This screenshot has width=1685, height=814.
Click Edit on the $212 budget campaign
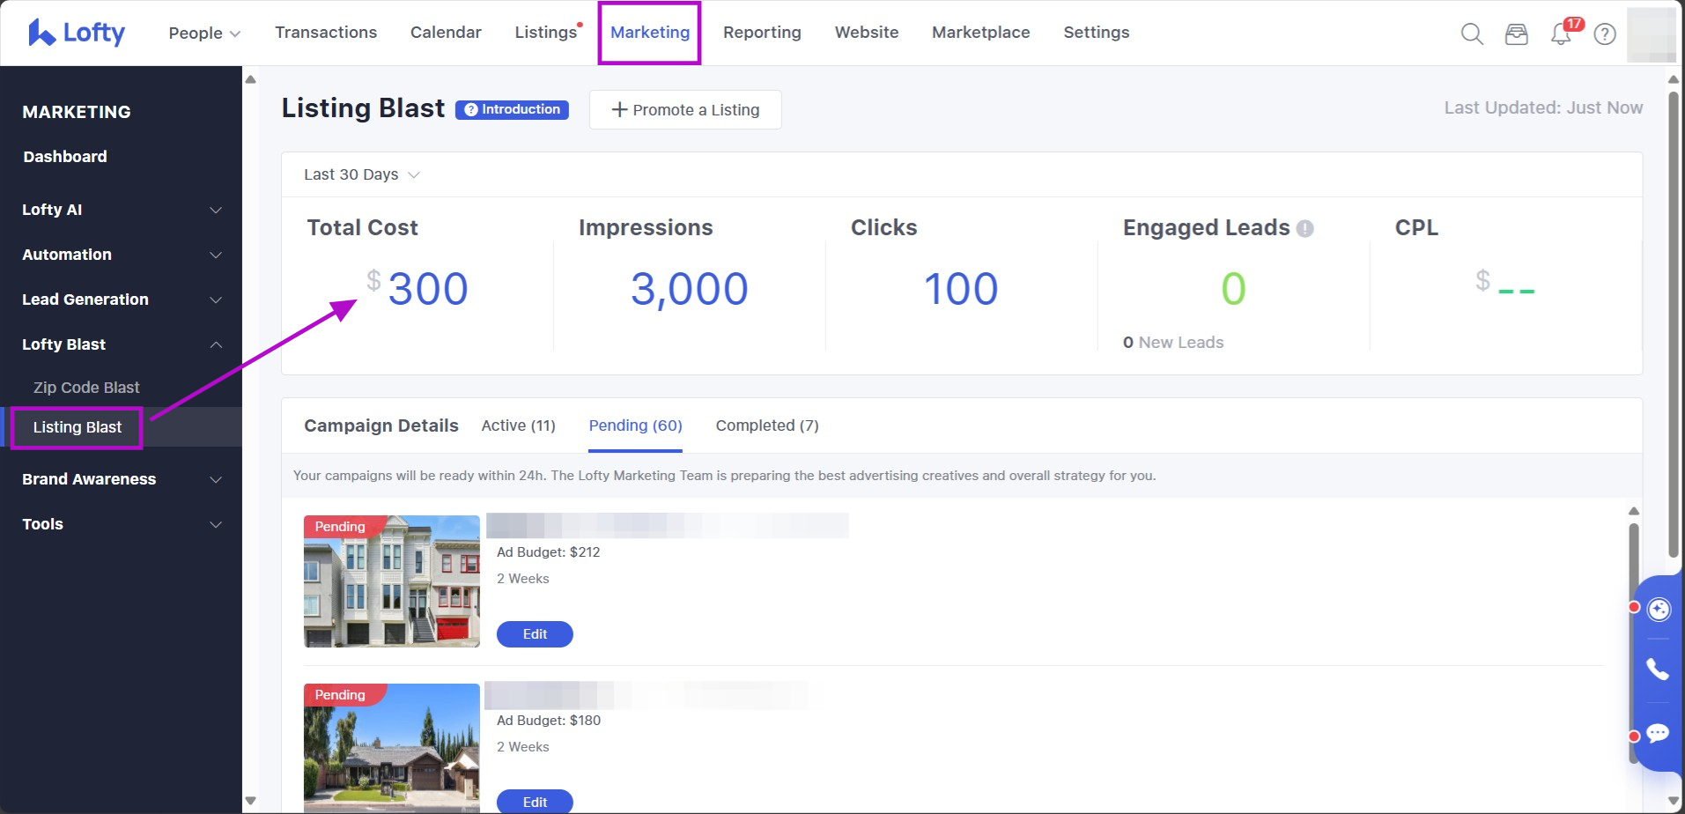pos(535,634)
